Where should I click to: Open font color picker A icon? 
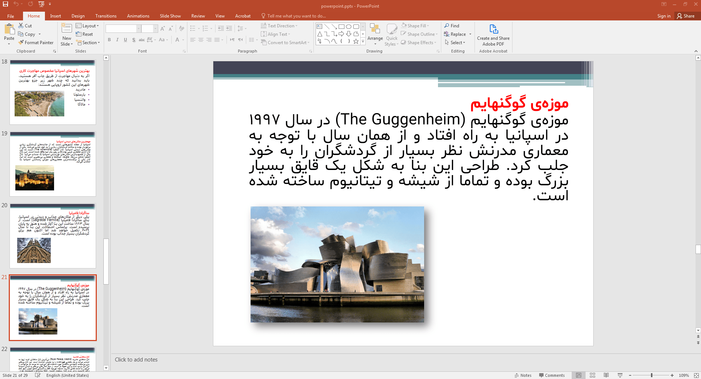click(x=177, y=40)
